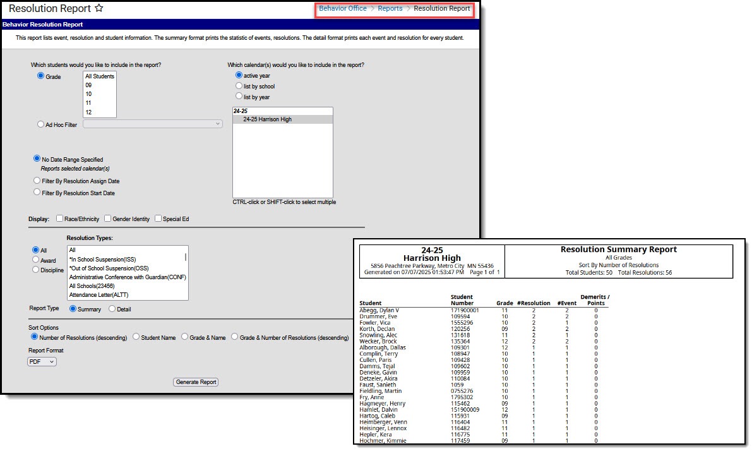
Task: Select Filter By Resolution Start Date
Action: tap(37, 193)
